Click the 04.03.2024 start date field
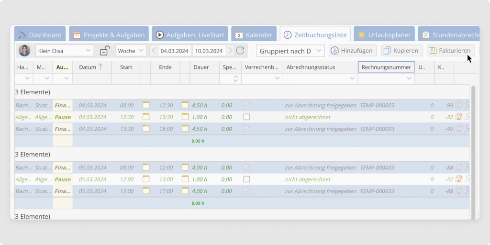The image size is (490, 245). click(175, 51)
